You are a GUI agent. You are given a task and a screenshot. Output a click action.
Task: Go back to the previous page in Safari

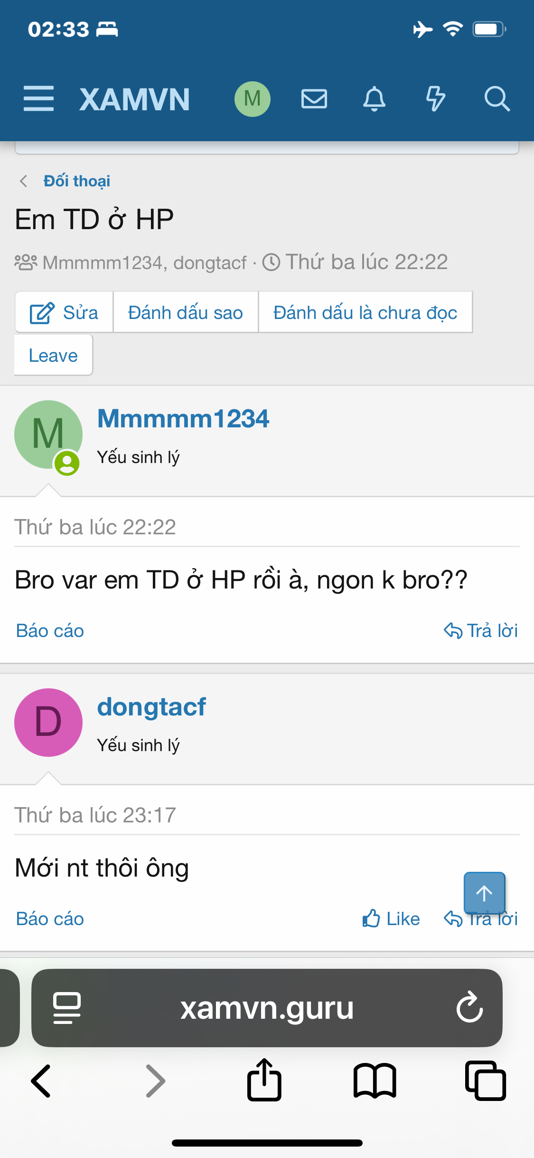click(x=41, y=1081)
